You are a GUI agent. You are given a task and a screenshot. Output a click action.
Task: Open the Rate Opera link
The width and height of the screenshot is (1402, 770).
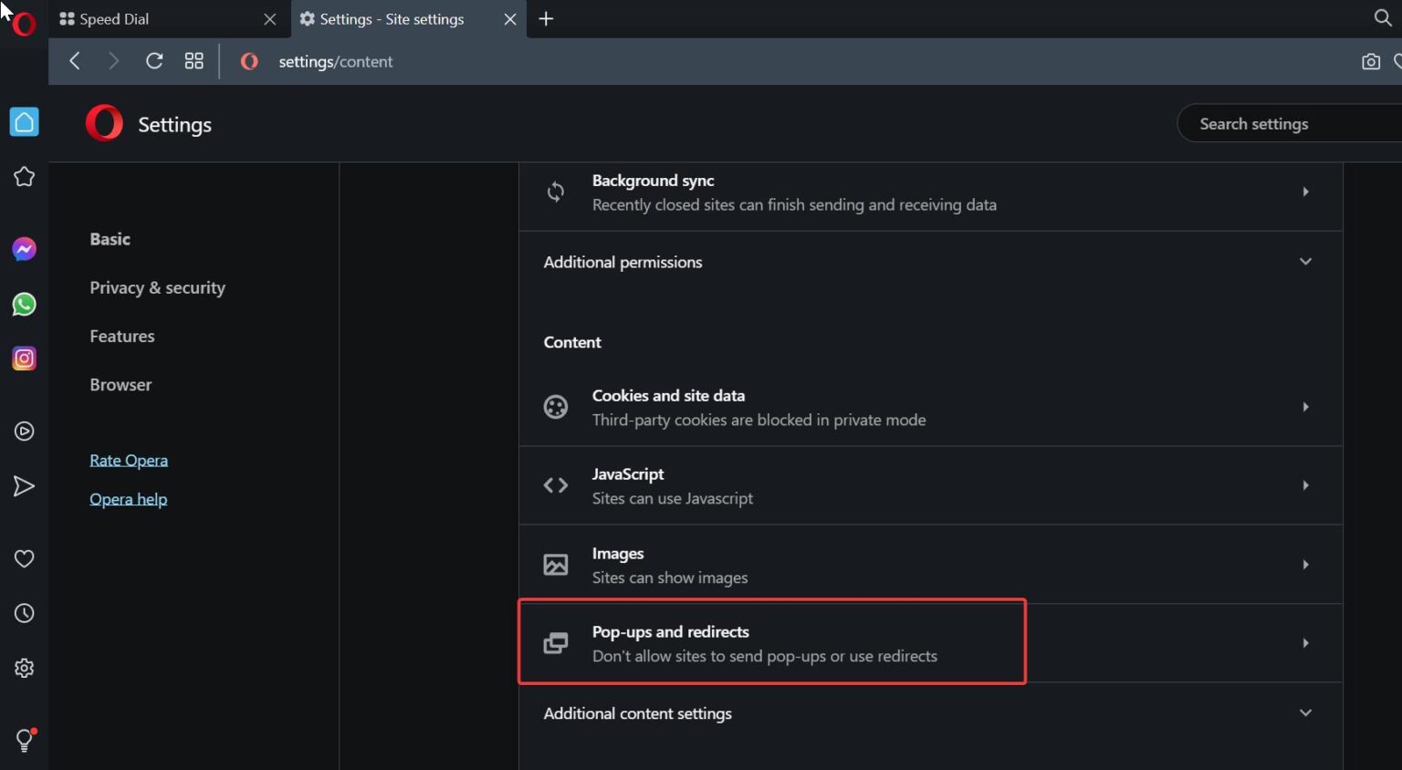[129, 459]
